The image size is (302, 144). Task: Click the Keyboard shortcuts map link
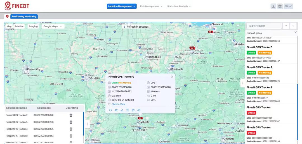click(x=230, y=143)
